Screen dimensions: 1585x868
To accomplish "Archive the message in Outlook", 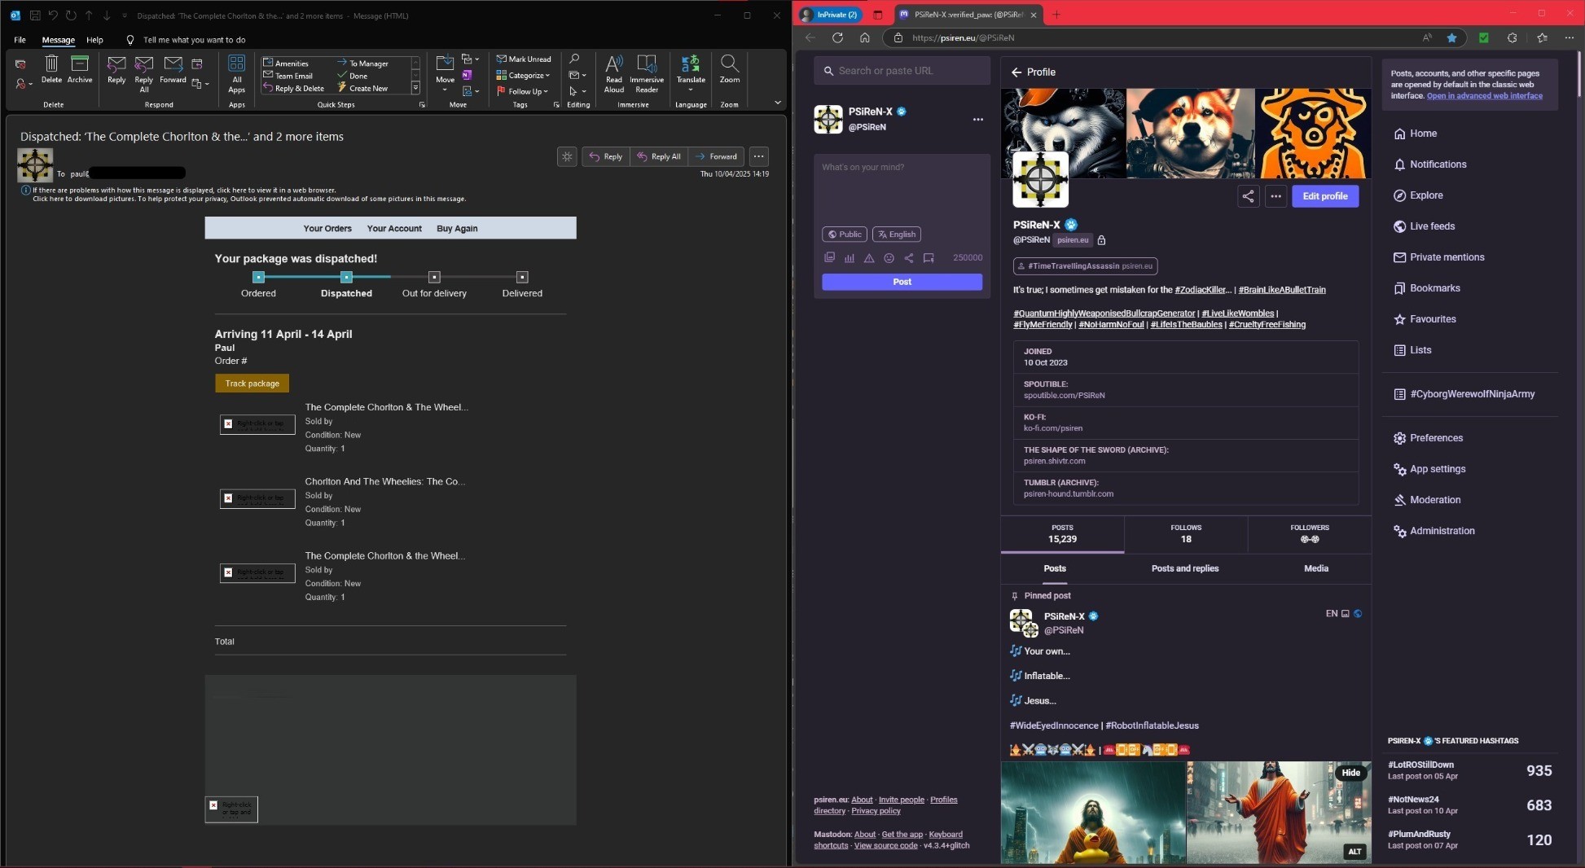I will click(x=80, y=69).
